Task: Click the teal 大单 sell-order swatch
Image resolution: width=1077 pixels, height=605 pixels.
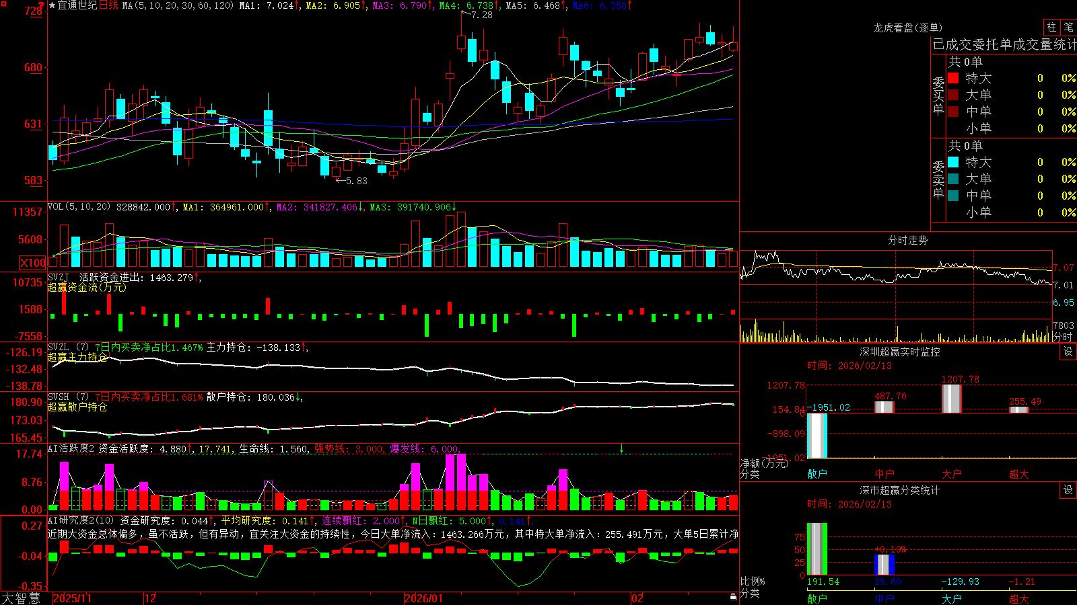Action: [x=953, y=179]
